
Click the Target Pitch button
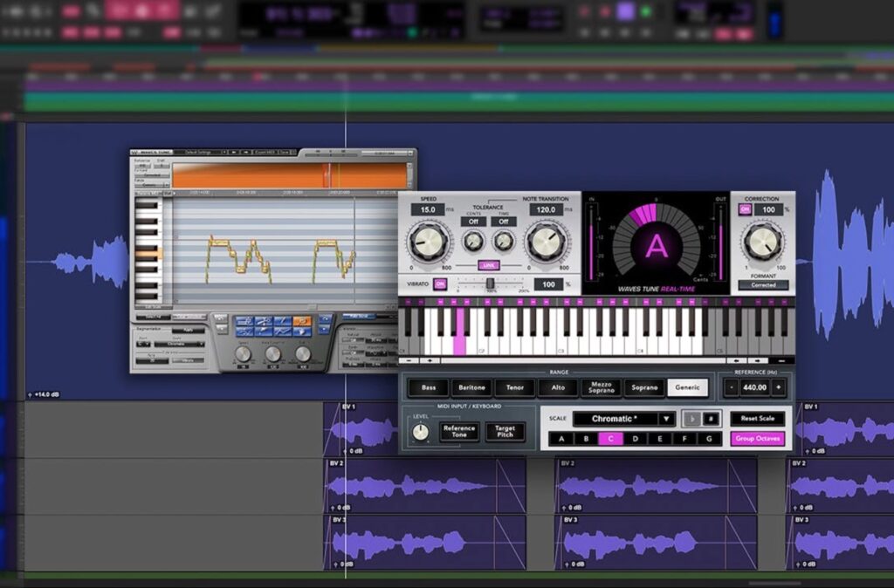[505, 432]
